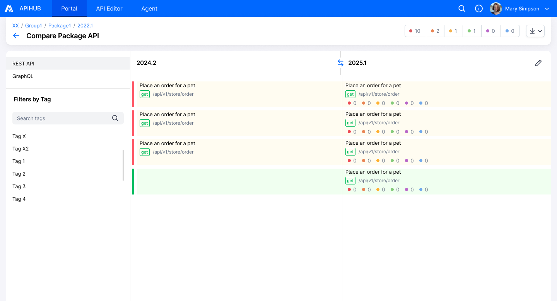This screenshot has width=557, height=301.
Task: Click the 2024.2 version header
Action: [146, 63]
